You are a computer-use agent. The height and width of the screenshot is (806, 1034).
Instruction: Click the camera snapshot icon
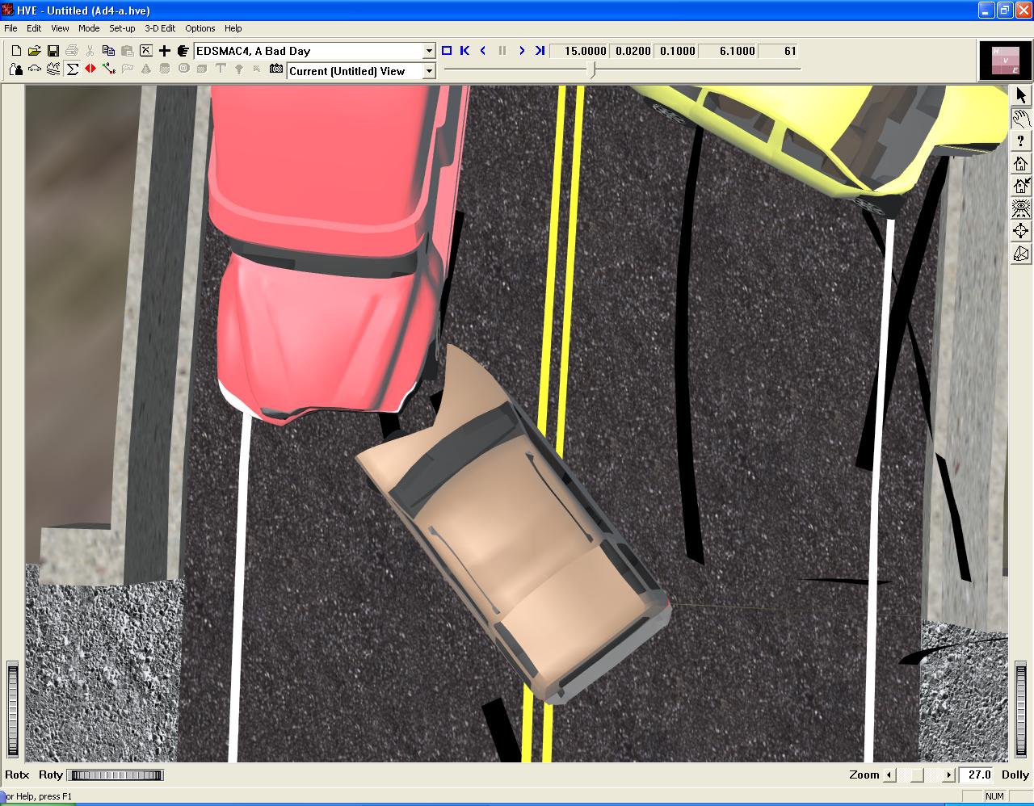click(276, 69)
